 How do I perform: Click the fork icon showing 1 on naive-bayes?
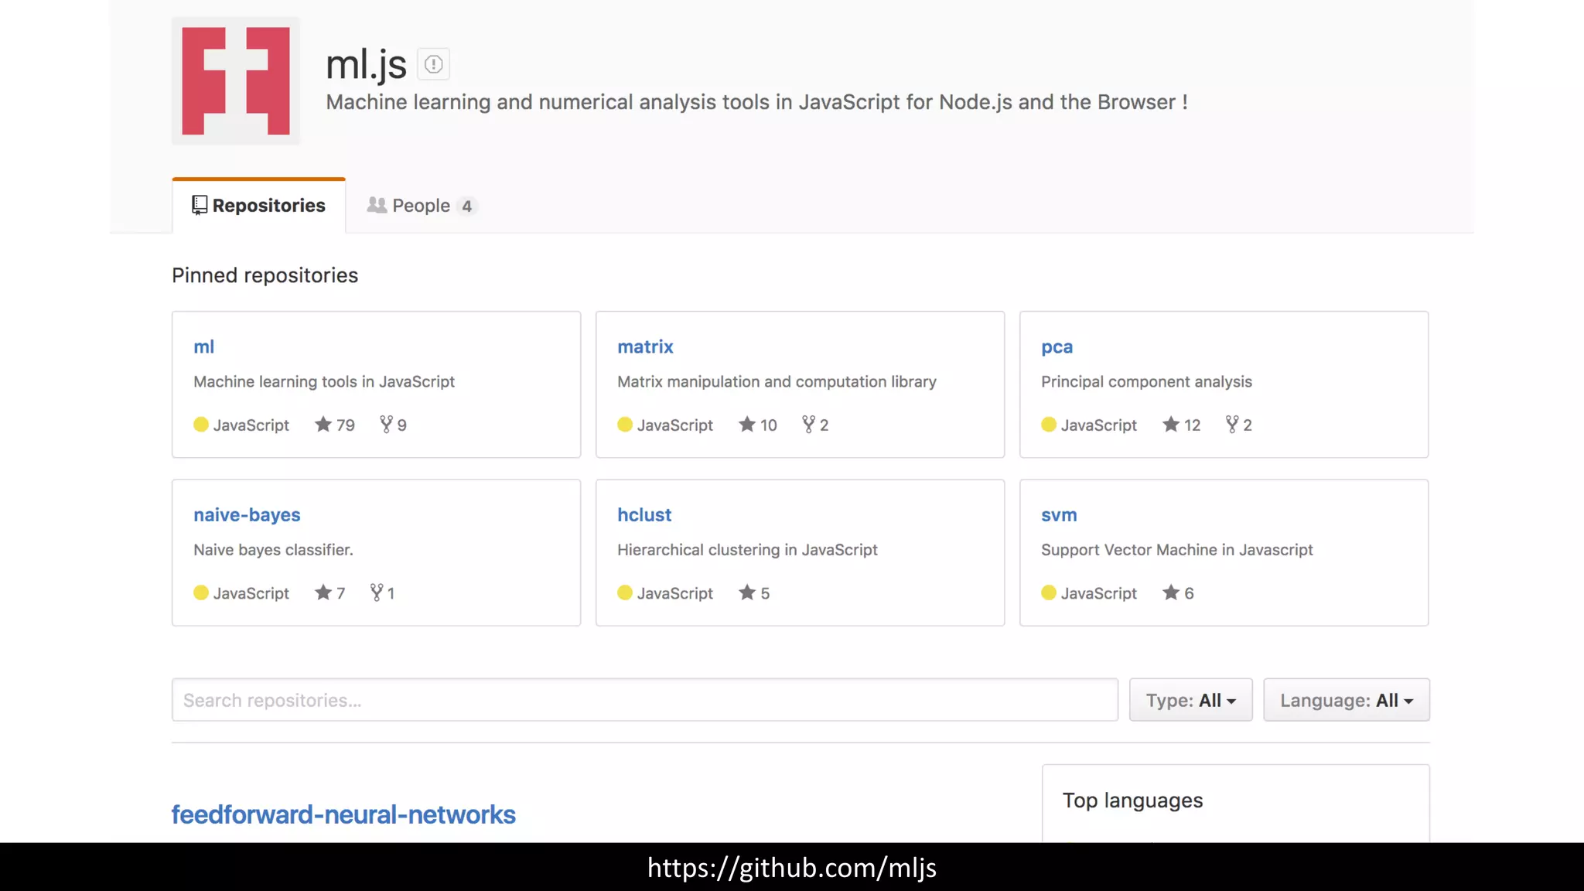tap(377, 592)
